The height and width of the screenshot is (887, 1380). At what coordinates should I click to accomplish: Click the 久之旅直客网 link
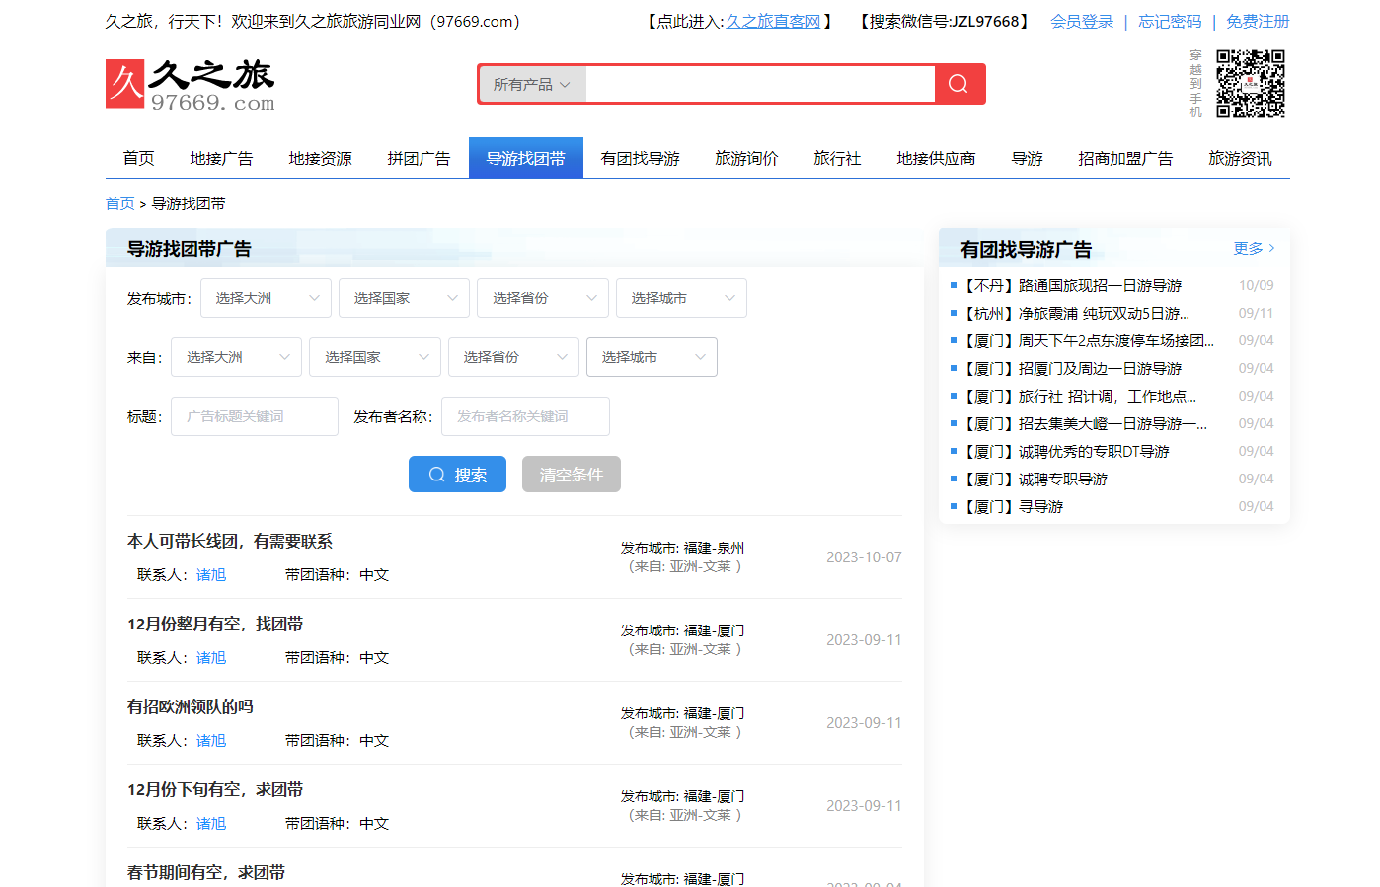tap(773, 21)
